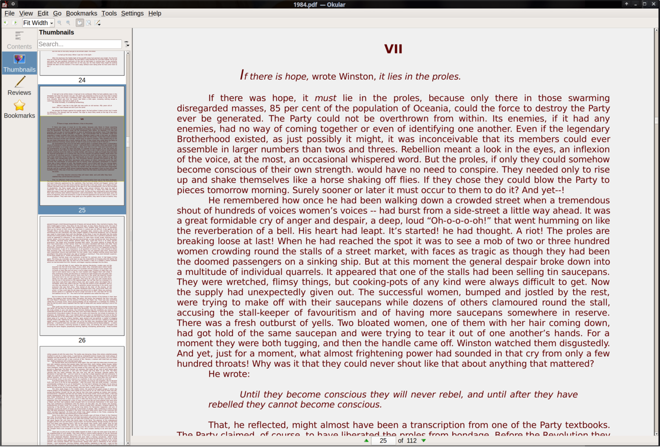Open the Go menu
This screenshot has height=447, width=660.
[57, 13]
